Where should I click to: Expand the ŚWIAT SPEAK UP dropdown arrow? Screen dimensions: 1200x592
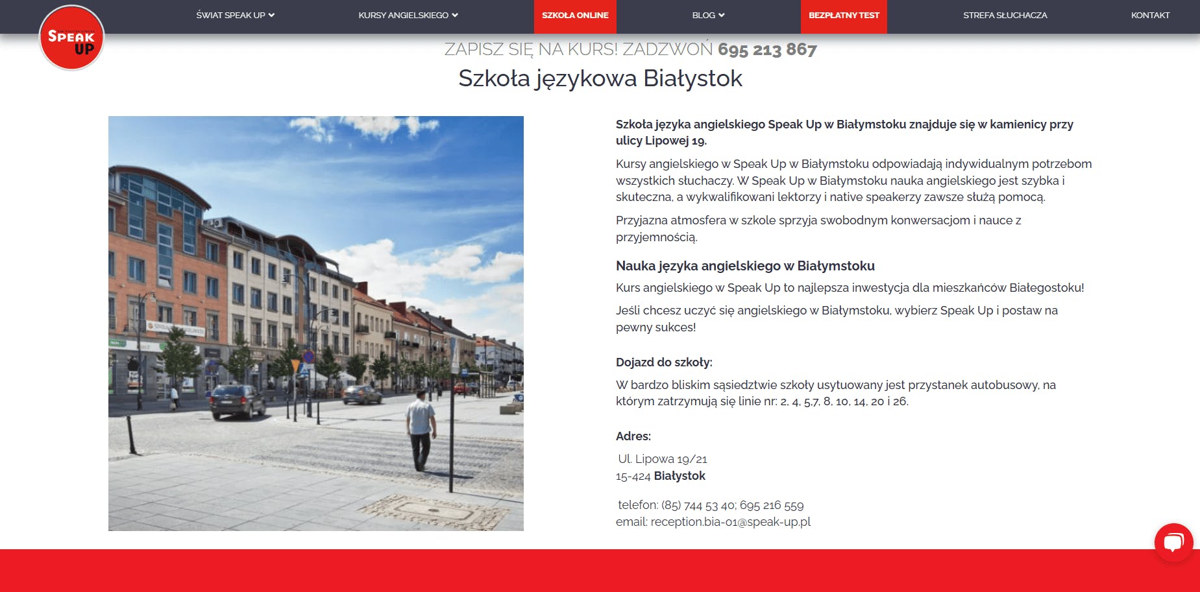pyautogui.click(x=273, y=14)
